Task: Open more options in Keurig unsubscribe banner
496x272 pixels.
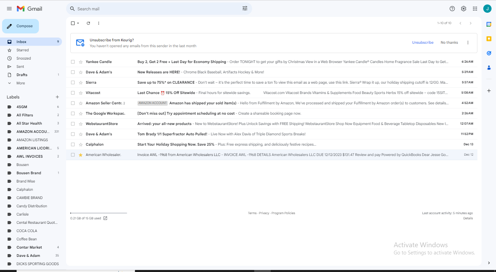Action: pyautogui.click(x=468, y=43)
